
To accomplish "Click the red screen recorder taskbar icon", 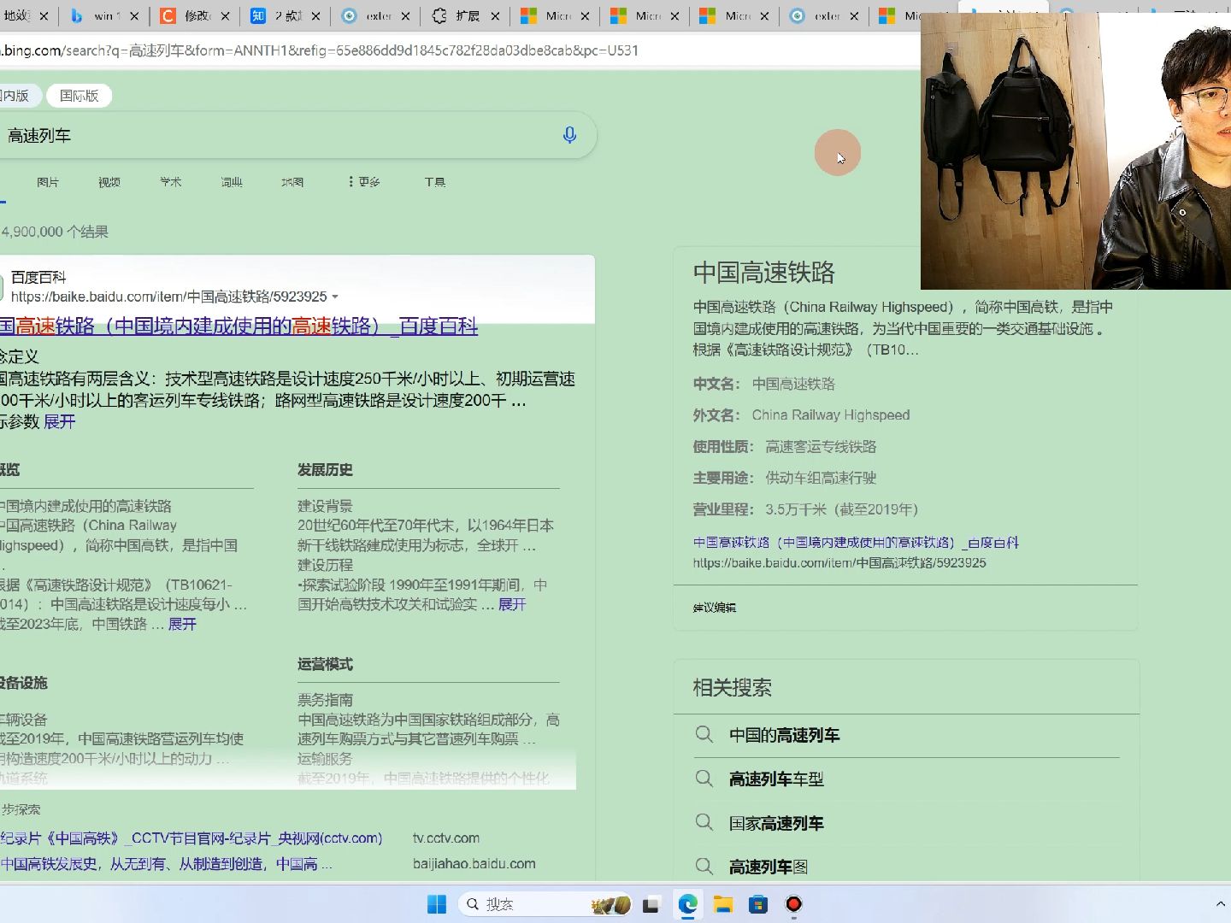I will (x=793, y=904).
